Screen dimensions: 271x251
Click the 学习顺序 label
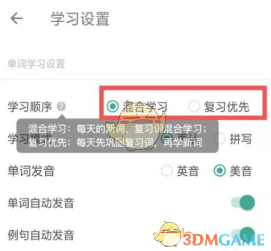(30, 106)
